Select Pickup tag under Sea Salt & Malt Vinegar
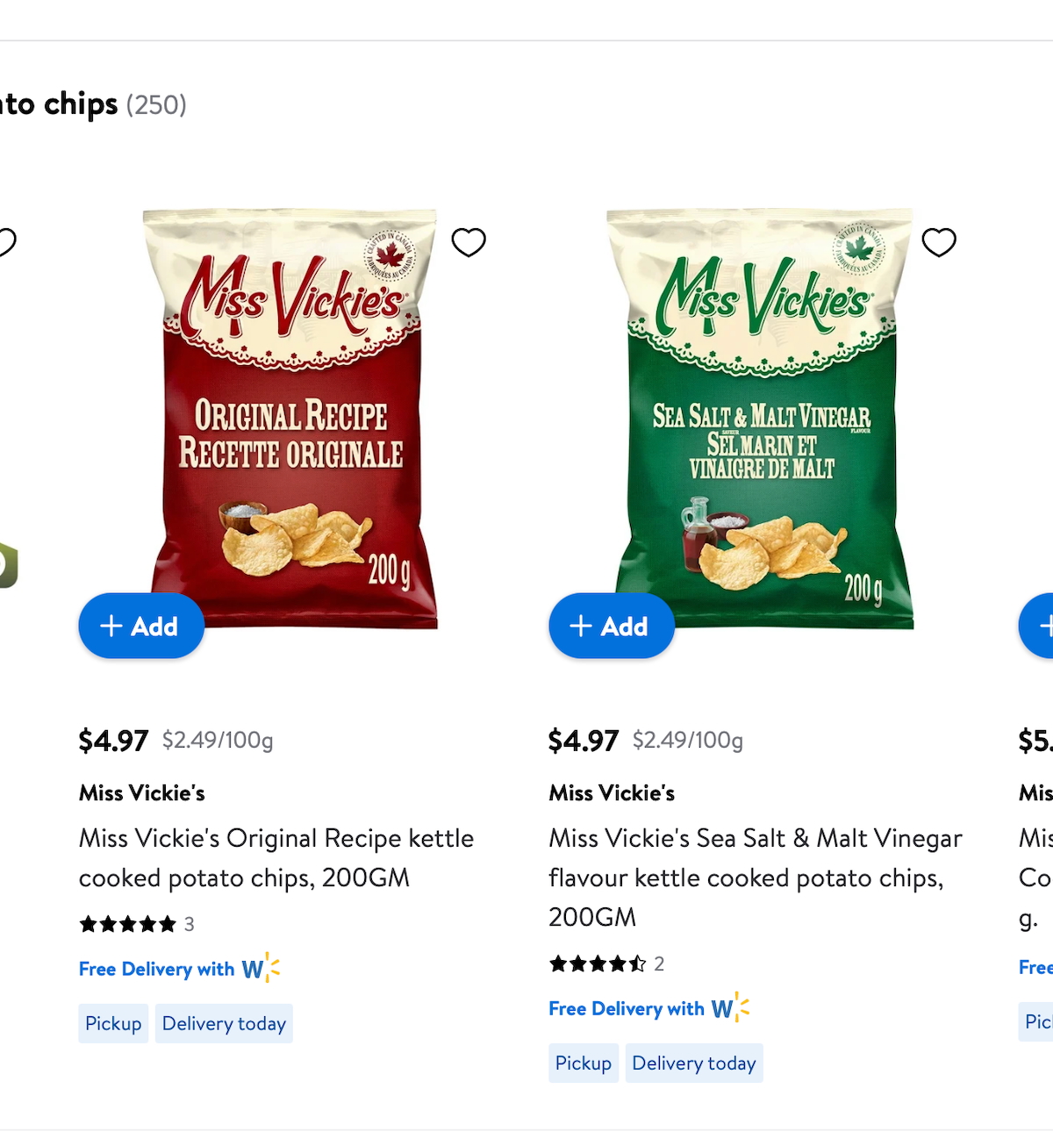Screen dimensions: 1053x1139 click(584, 1063)
